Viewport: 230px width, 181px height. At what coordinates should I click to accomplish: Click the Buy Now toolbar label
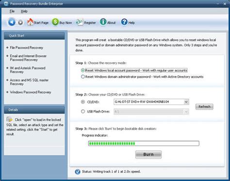(66, 23)
